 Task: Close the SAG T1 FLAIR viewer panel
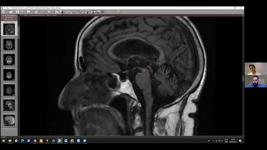pyautogui.click(x=243, y=15)
